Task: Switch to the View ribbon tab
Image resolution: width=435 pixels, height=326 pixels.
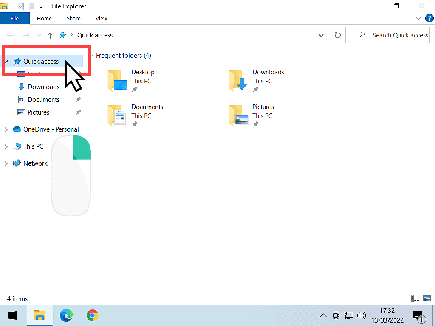Action: pyautogui.click(x=101, y=18)
